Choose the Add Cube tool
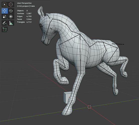 click(x=4, y=29)
